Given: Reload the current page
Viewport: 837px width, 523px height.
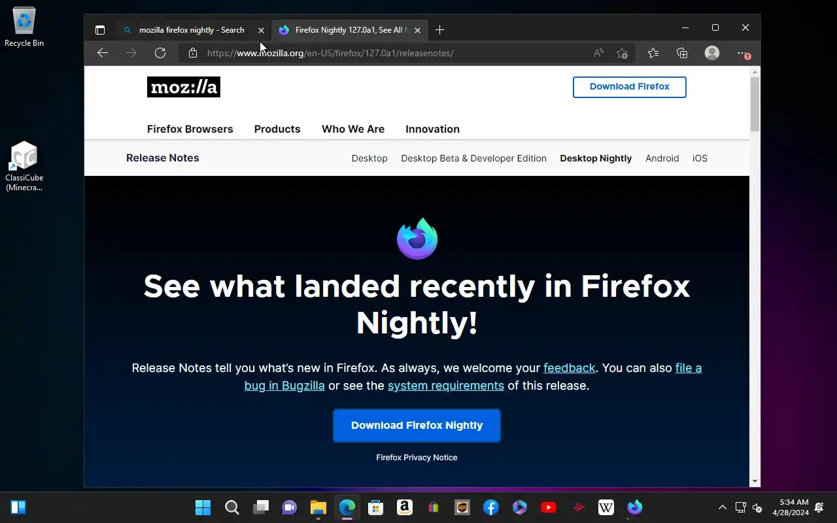Looking at the screenshot, I should (x=160, y=53).
